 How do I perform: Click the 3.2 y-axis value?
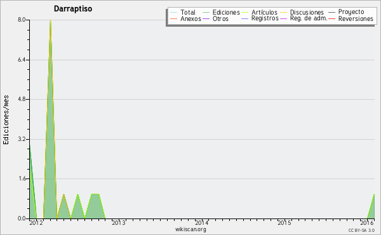pyautogui.click(x=22, y=139)
